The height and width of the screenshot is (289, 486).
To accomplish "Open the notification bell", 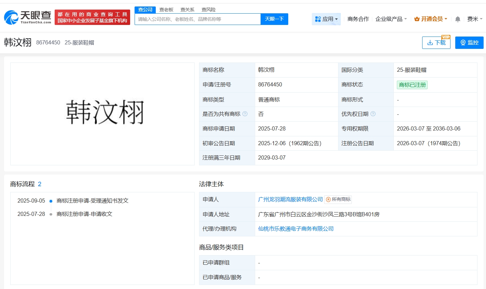I will pyautogui.click(x=457, y=19).
